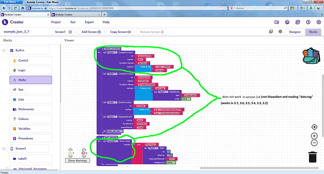
Task: Go to next warning with down arrow
Action: [70, 157]
